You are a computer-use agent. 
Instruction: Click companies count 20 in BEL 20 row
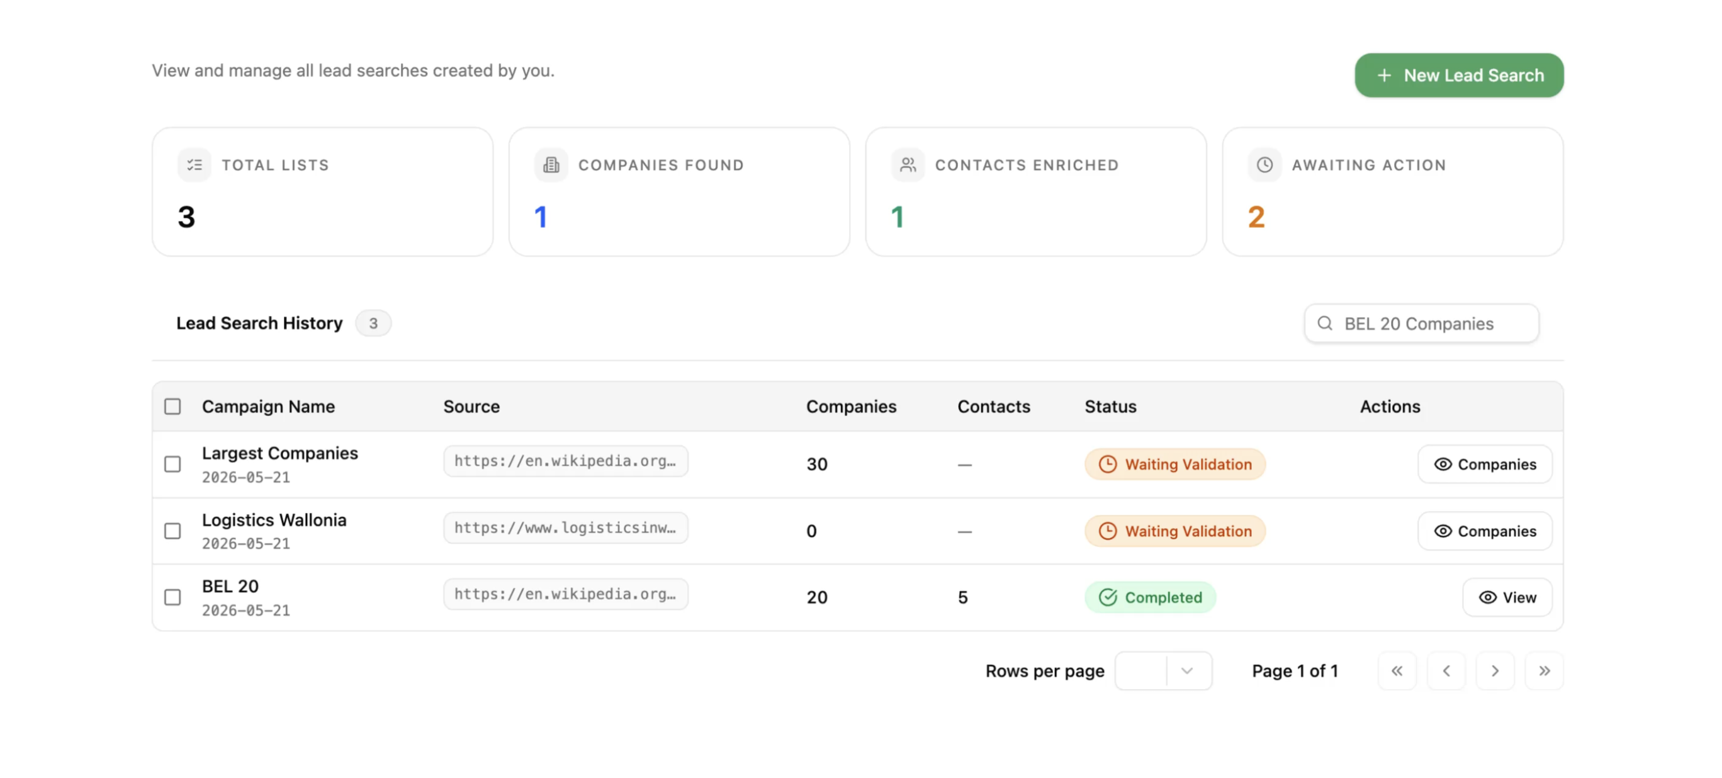tap(817, 597)
